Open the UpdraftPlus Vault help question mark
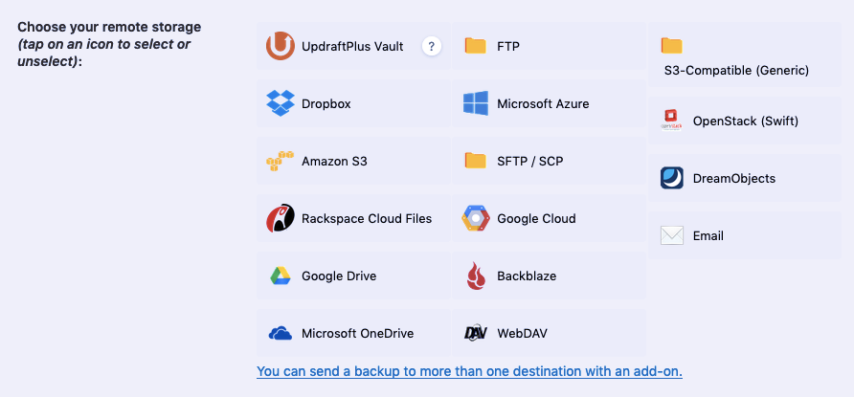 pos(432,46)
